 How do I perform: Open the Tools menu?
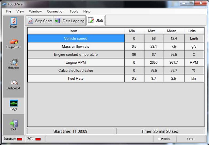pos(74,11)
